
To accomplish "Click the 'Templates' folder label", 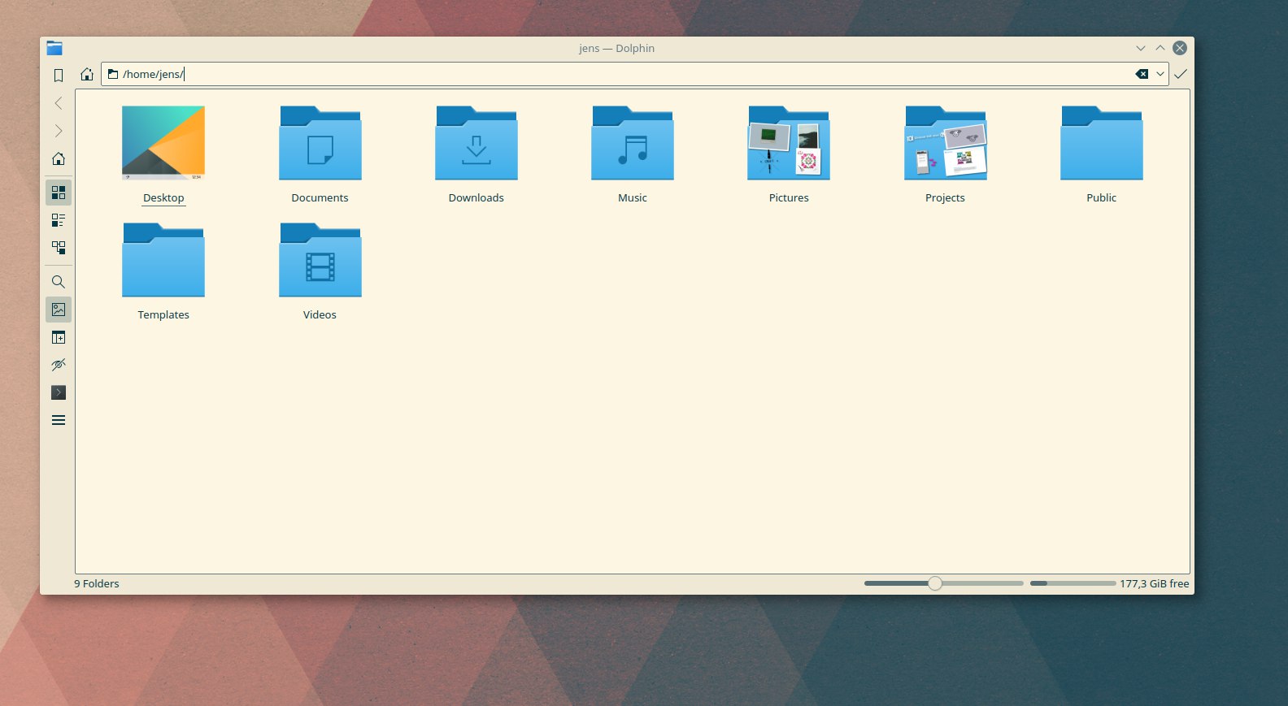I will click(163, 314).
